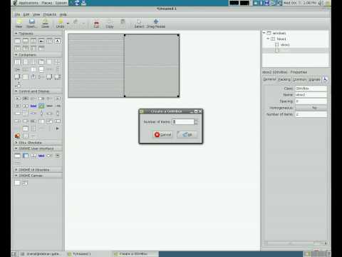The height and width of the screenshot is (257, 342).
Task: Select the Table container icon
Action: [33, 62]
